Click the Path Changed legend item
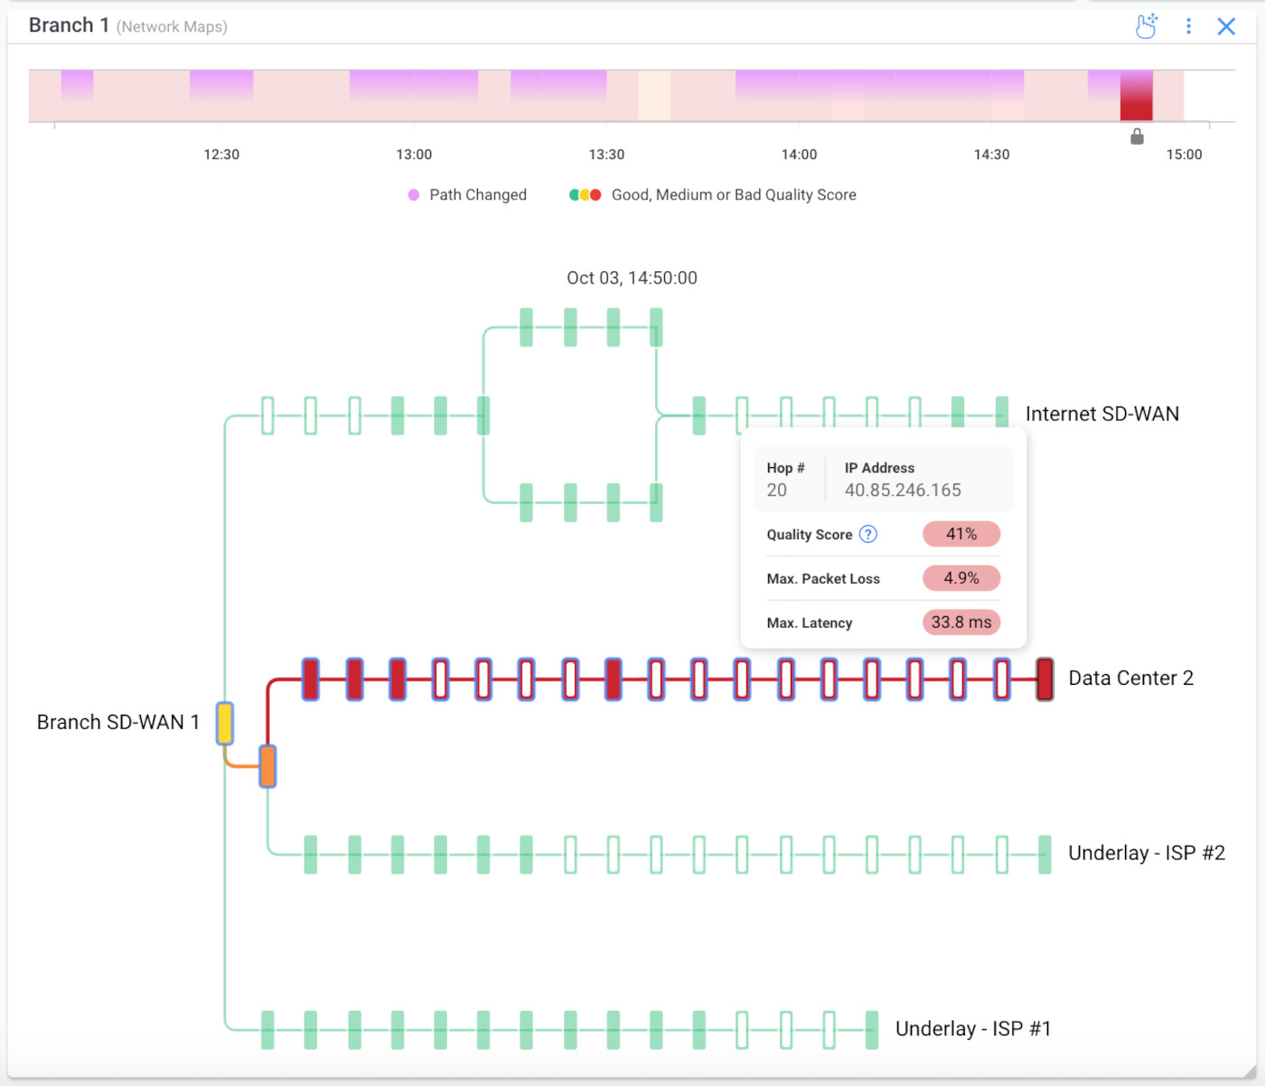Image resolution: width=1265 pixels, height=1086 pixels. click(467, 195)
